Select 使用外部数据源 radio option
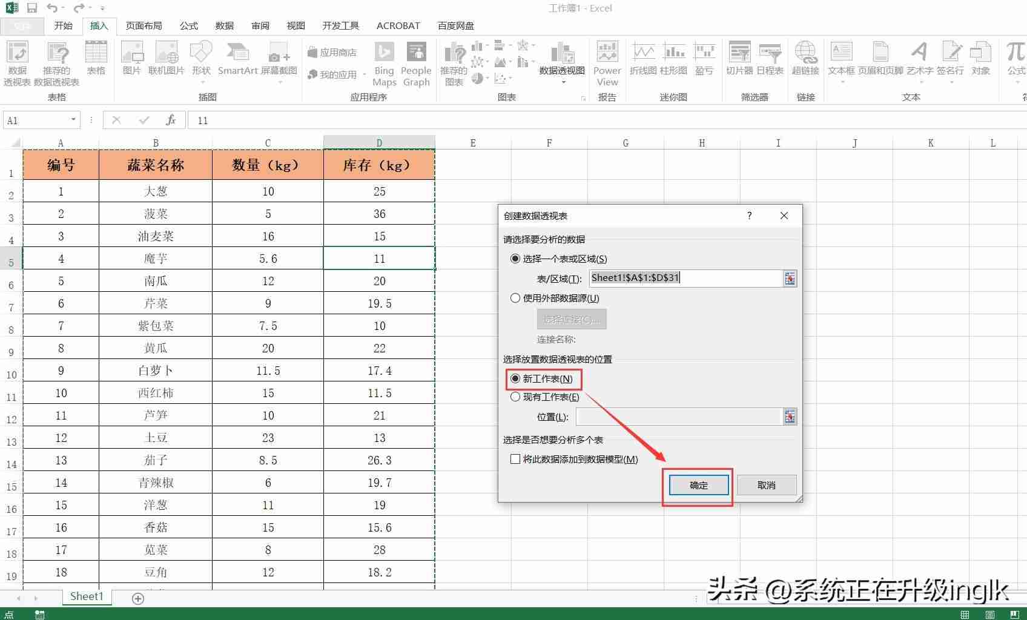Screen dimensions: 1027x620 pos(515,298)
